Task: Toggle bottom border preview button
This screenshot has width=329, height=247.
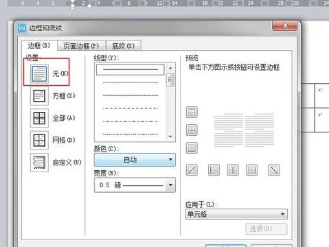Action: click(192, 148)
